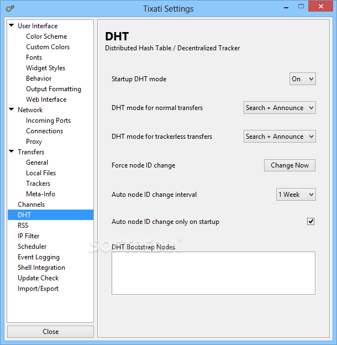Open Meta-Info settings page

(40, 194)
